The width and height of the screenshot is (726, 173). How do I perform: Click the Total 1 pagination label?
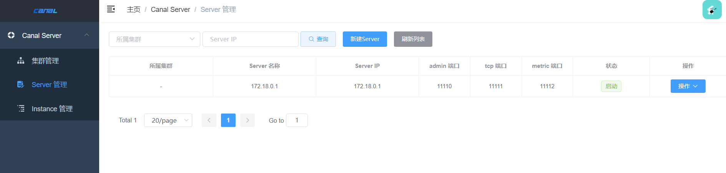pos(128,120)
